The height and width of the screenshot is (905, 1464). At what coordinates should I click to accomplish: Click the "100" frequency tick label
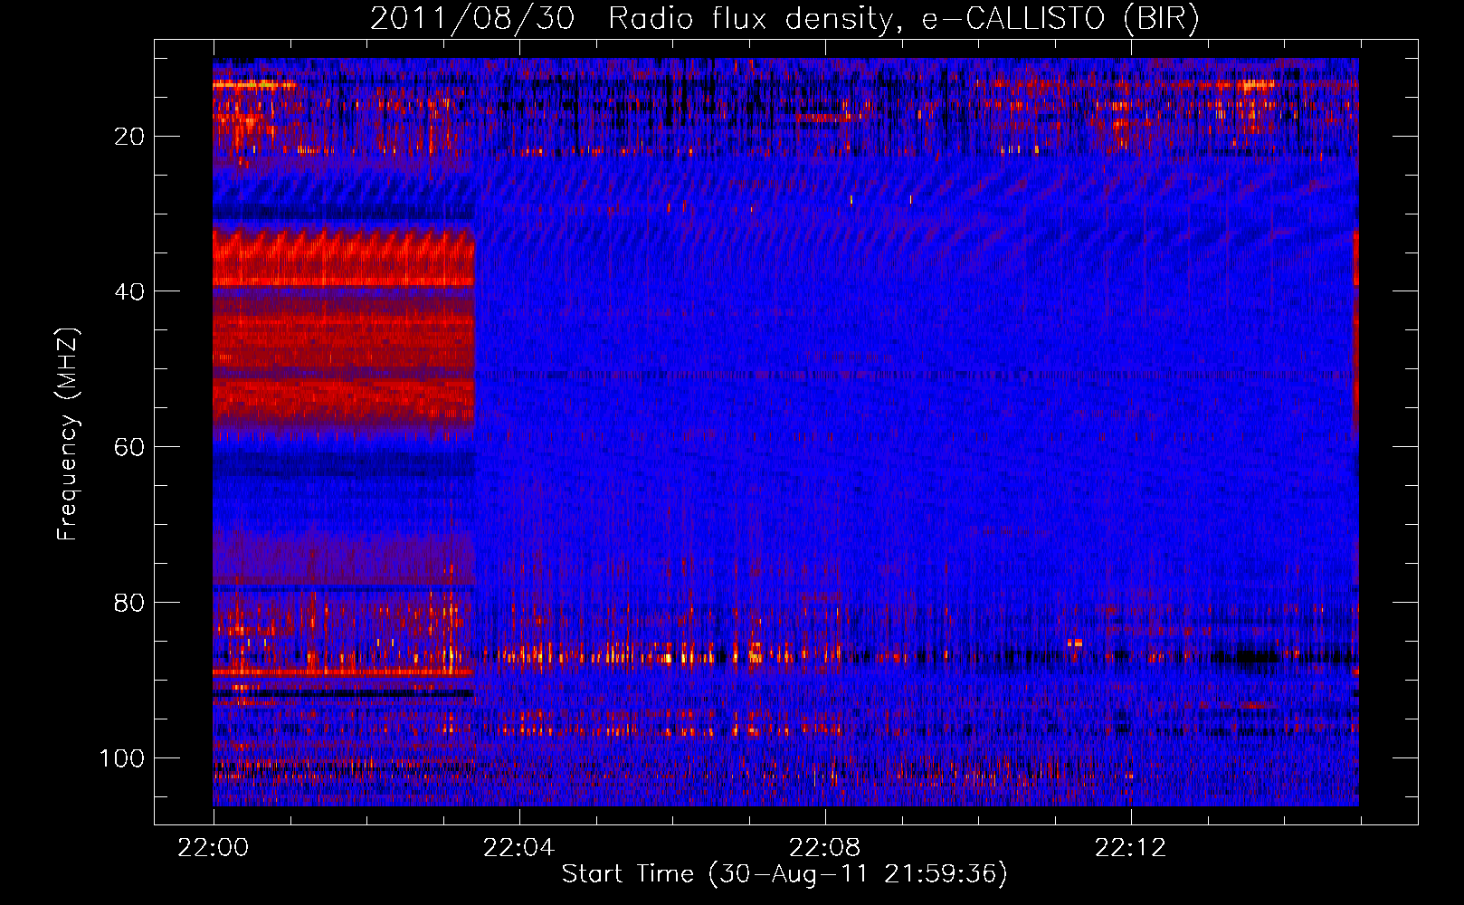[x=122, y=758]
